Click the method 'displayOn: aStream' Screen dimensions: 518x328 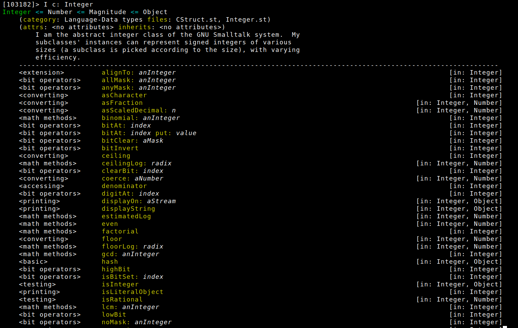pos(139,201)
